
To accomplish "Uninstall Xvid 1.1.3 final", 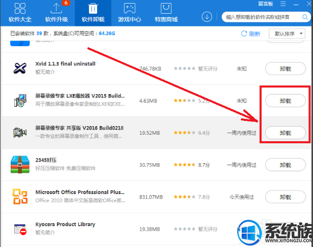I will [x=286, y=68].
